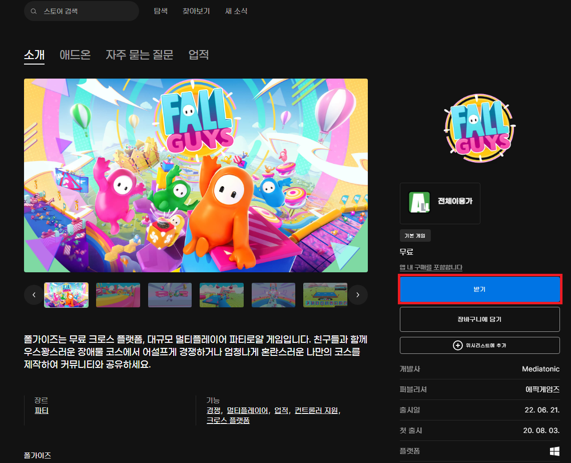
Task: Switch to the 자주 묻는 질문 tab
Action: click(140, 55)
